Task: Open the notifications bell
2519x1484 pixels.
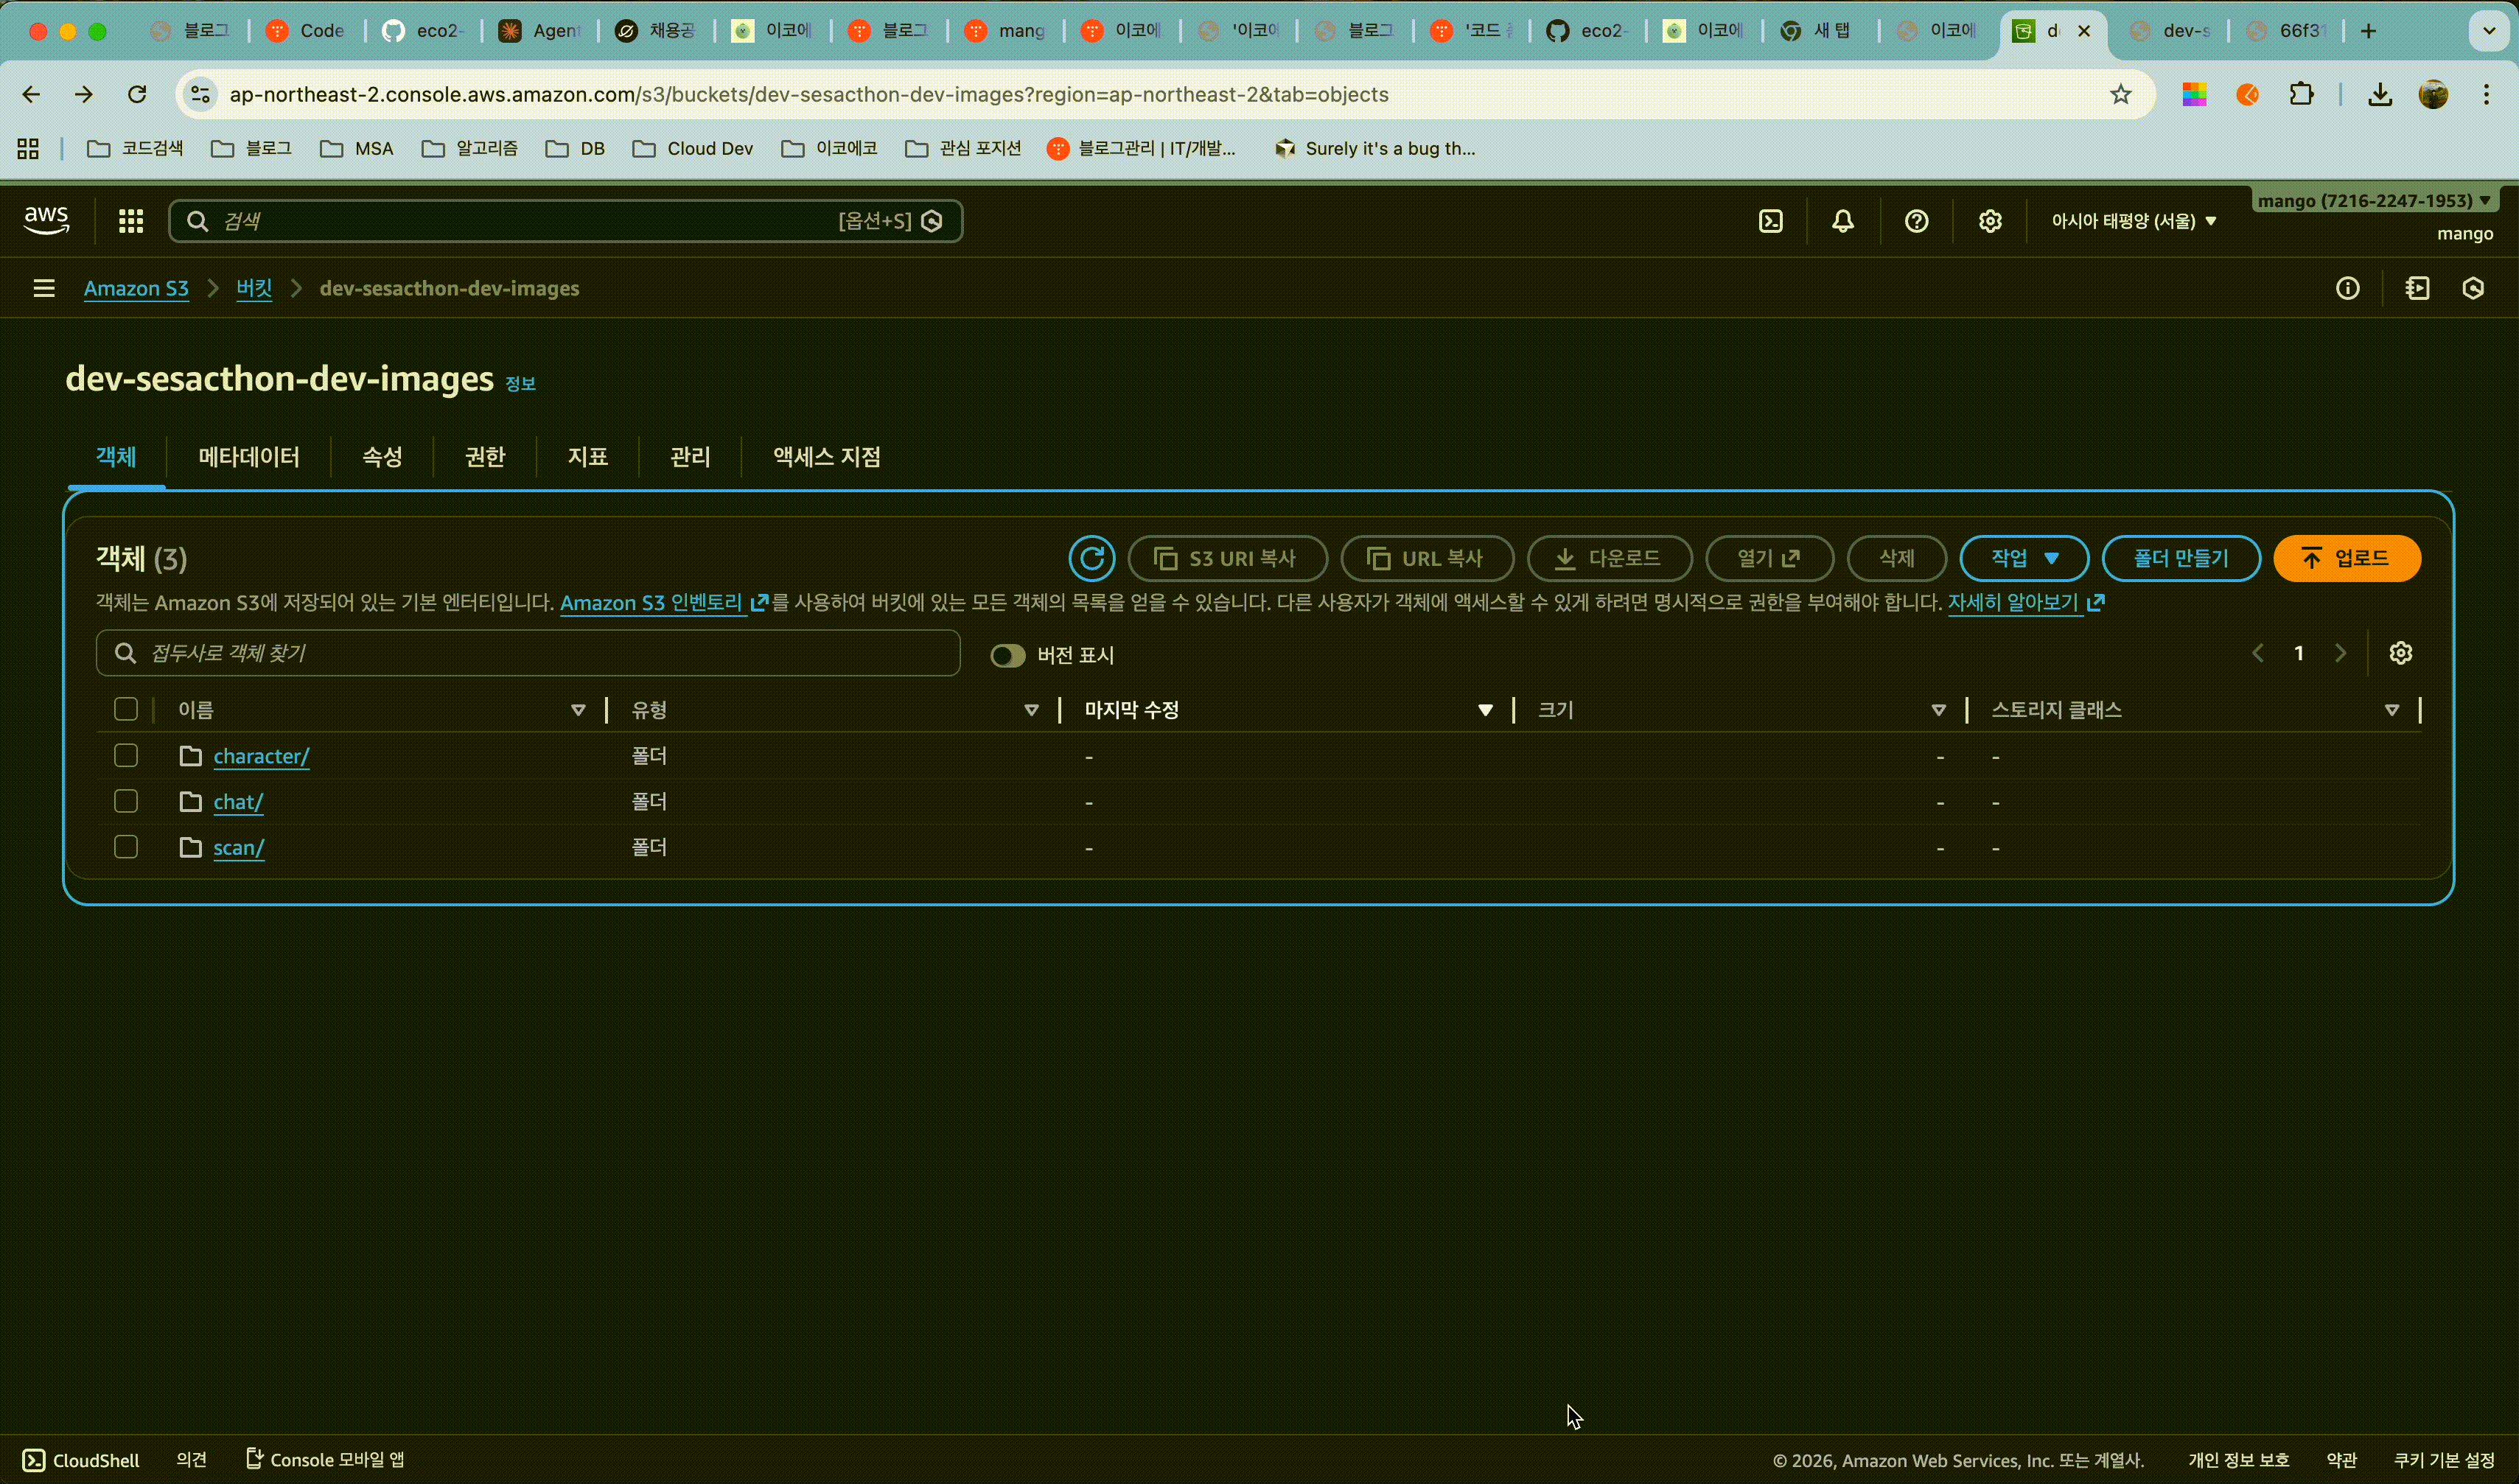Action: coord(1842,221)
